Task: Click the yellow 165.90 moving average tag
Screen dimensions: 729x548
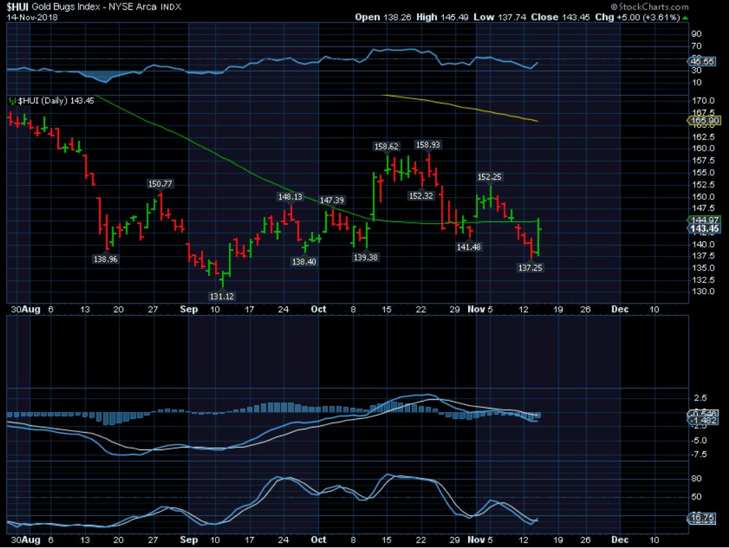Action: pos(705,121)
